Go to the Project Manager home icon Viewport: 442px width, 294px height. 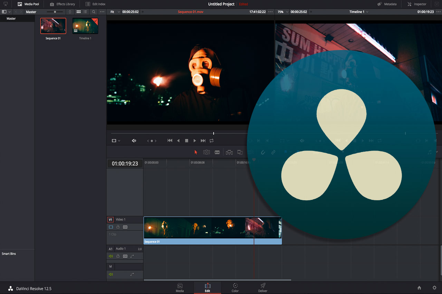(419, 288)
